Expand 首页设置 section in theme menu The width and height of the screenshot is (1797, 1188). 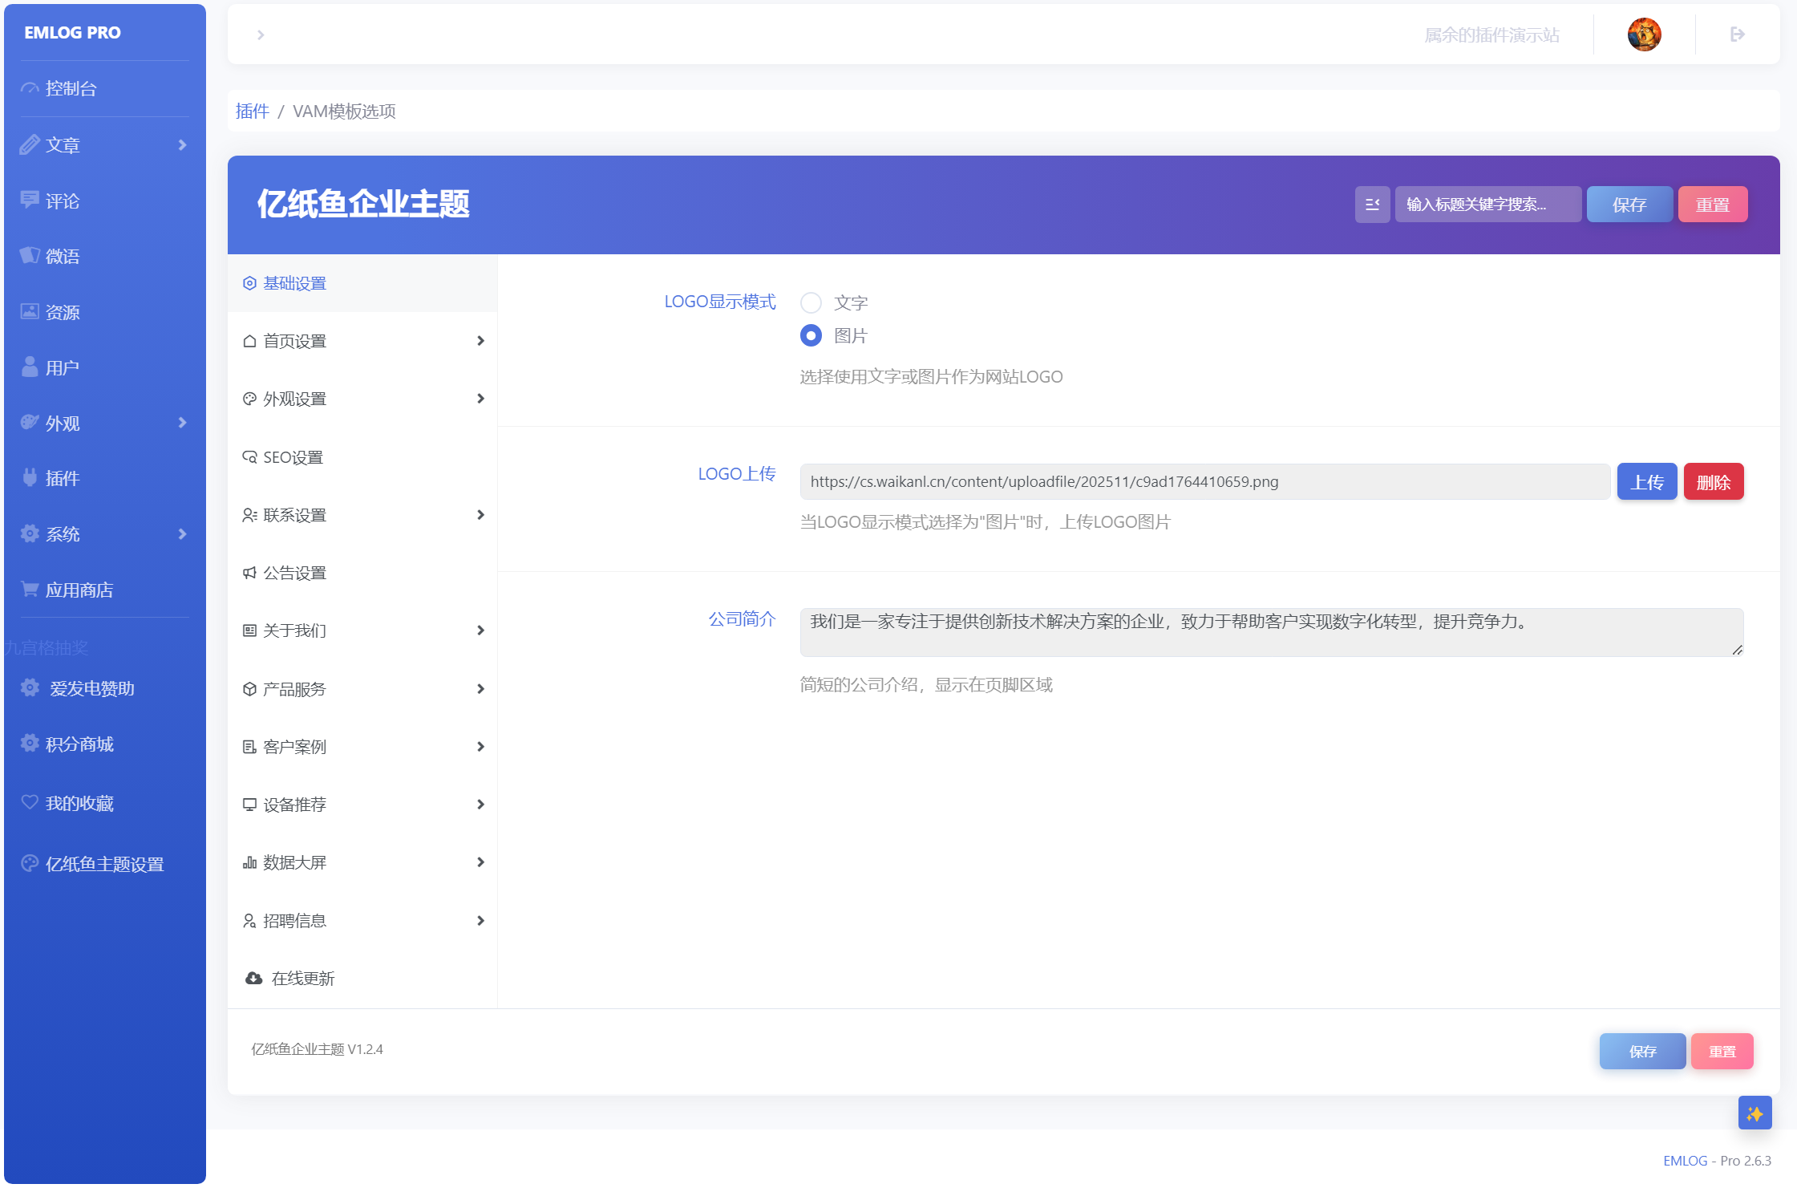click(x=362, y=341)
